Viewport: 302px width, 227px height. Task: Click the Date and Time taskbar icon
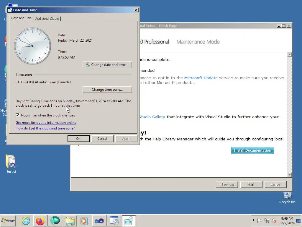point(129,220)
